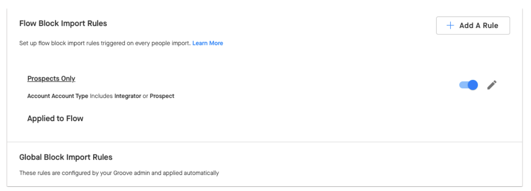Click the 'Set up flow block import rules' description

(105, 43)
